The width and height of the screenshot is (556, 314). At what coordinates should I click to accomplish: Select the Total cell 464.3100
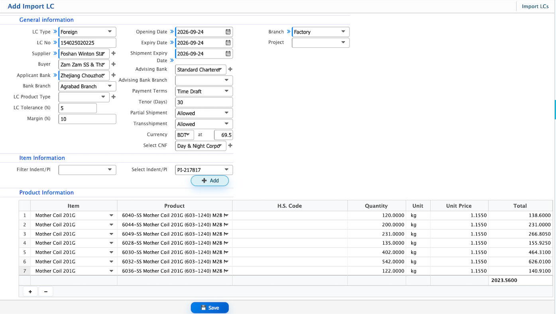pyautogui.click(x=521, y=252)
